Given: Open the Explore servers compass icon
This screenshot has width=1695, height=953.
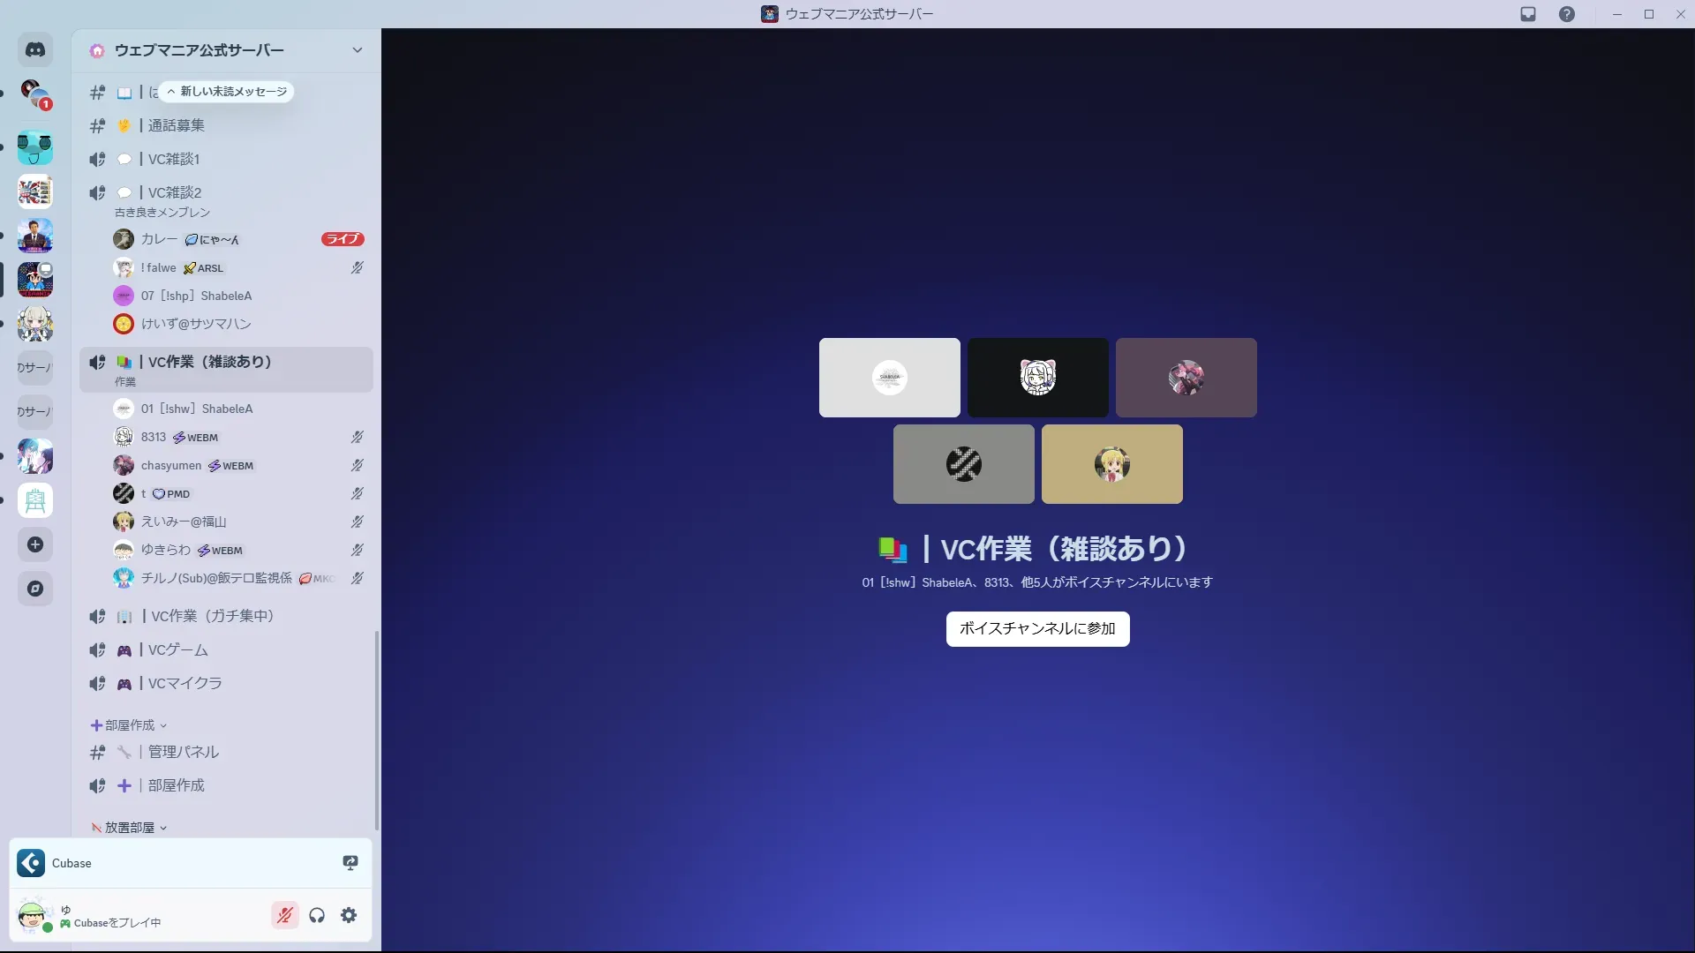Looking at the screenshot, I should pyautogui.click(x=35, y=589).
